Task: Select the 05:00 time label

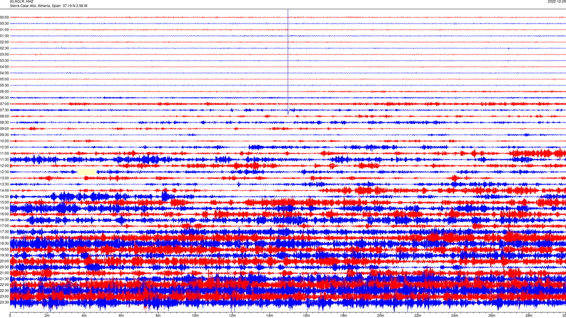Action: [x=5, y=79]
